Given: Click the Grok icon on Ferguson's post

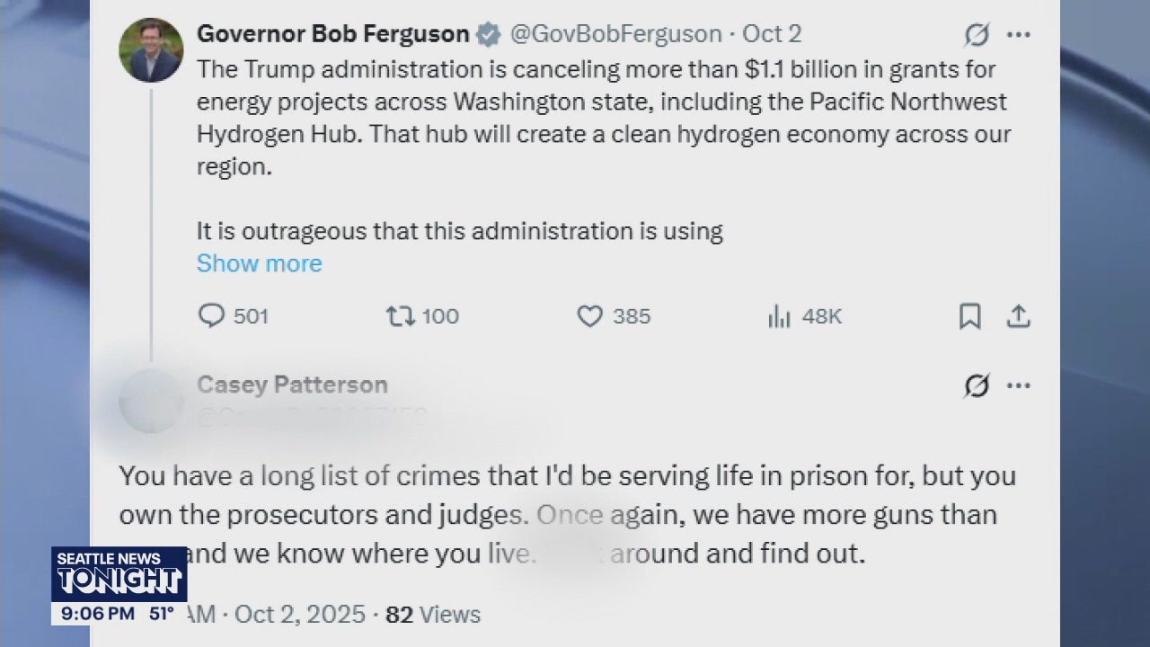Looking at the screenshot, I should point(977,35).
